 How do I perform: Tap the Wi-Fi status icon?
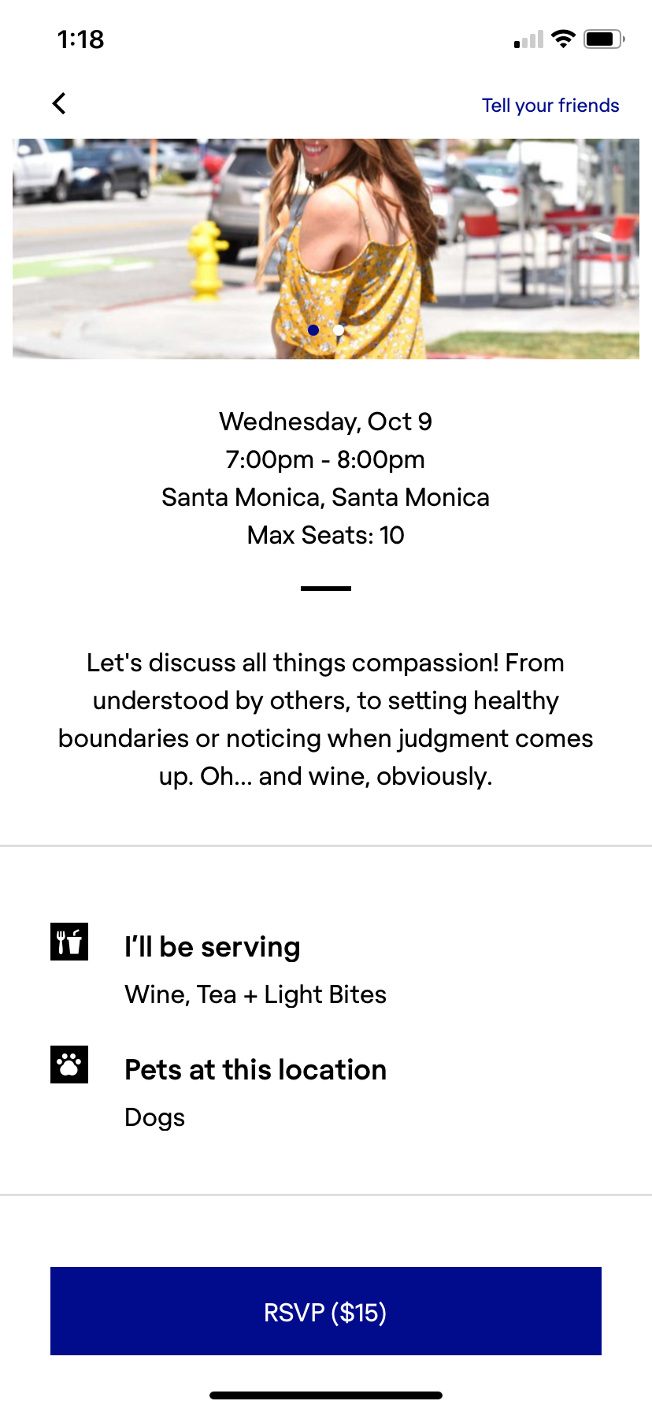pos(563,39)
